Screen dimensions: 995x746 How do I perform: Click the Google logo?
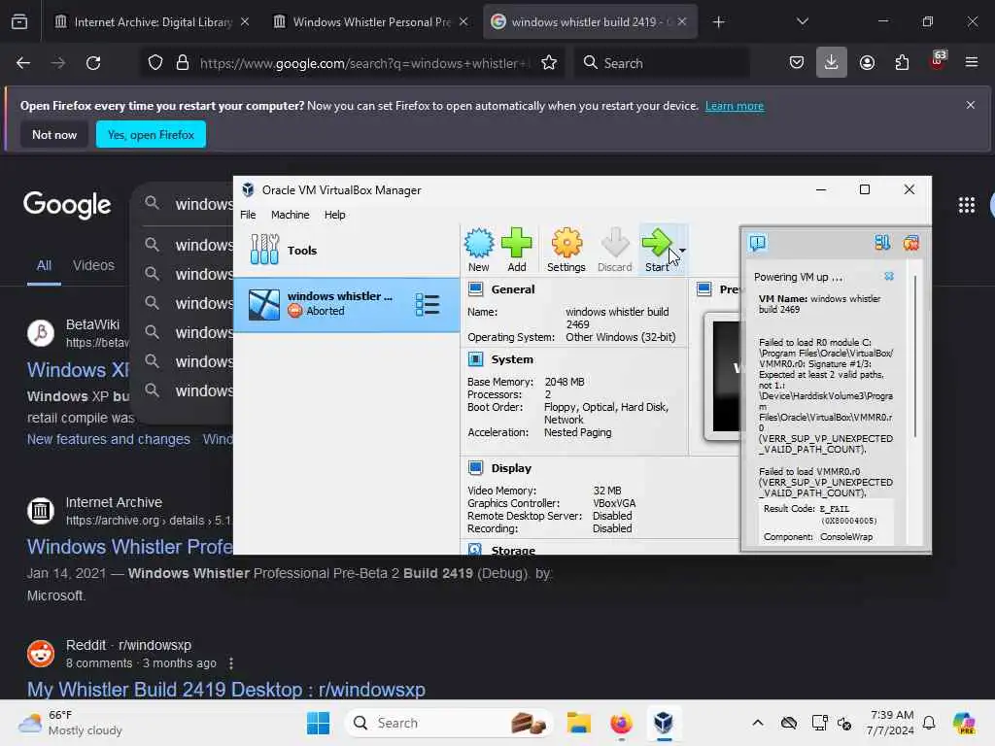coord(67,205)
